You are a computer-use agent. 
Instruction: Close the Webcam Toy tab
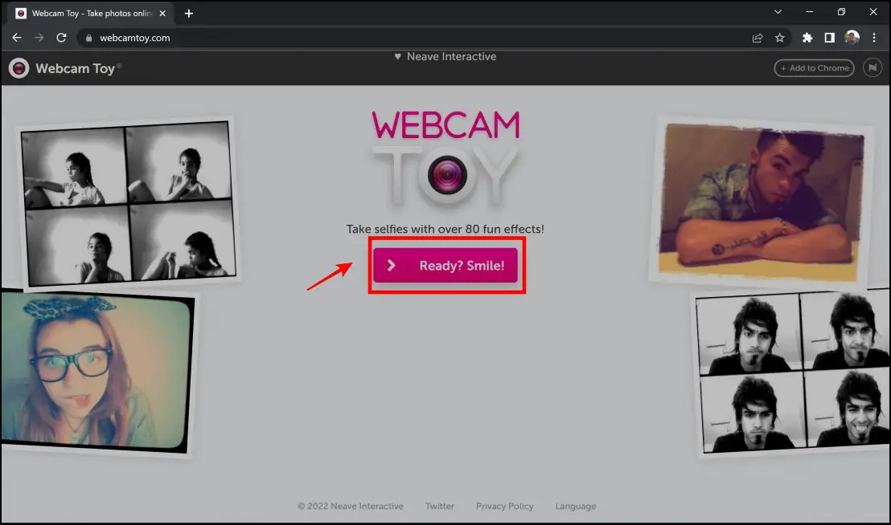tap(162, 13)
